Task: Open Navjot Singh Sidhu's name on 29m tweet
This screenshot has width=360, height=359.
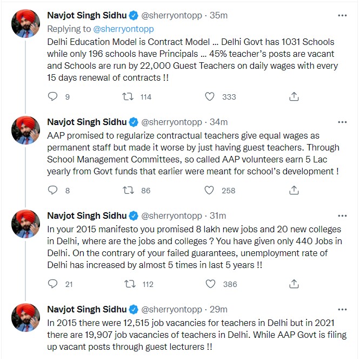Action: [x=87, y=310]
